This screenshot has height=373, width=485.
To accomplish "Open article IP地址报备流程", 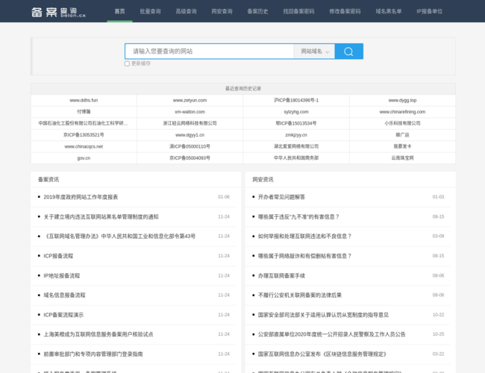I will tap(61, 275).
